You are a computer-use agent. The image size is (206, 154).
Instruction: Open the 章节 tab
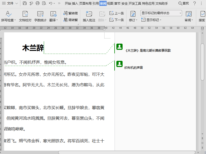pyautogui.click(x=117, y=3)
